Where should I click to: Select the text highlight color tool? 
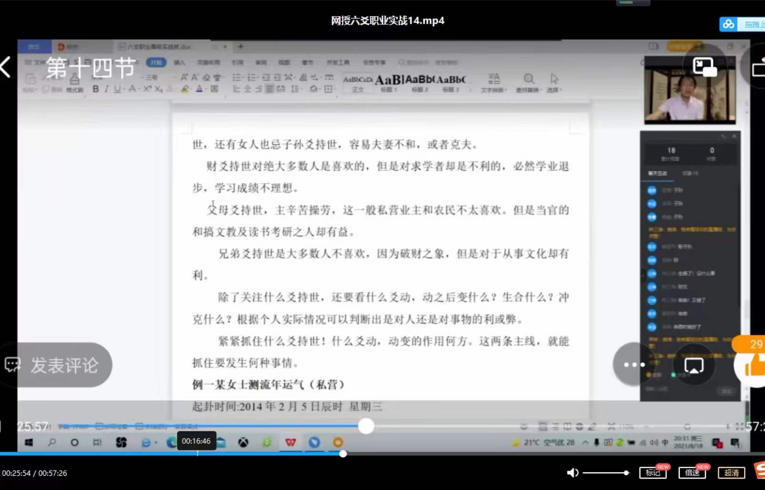coord(186,89)
